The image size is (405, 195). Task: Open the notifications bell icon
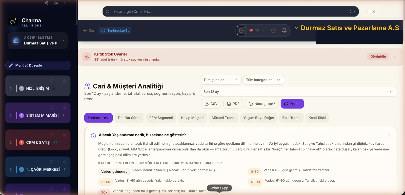pyautogui.click(x=284, y=30)
